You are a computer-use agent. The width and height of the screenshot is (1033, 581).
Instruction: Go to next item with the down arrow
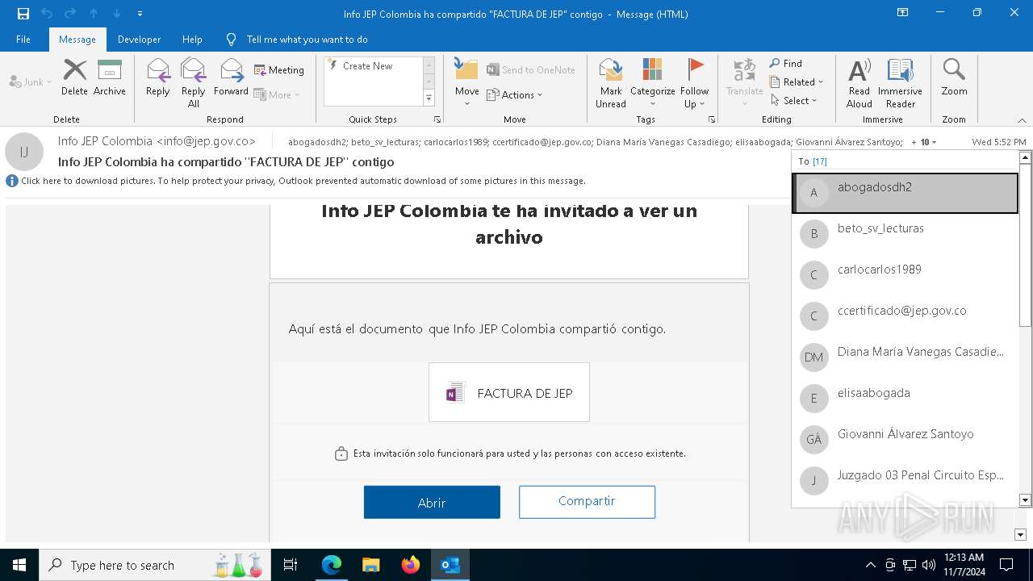point(117,14)
